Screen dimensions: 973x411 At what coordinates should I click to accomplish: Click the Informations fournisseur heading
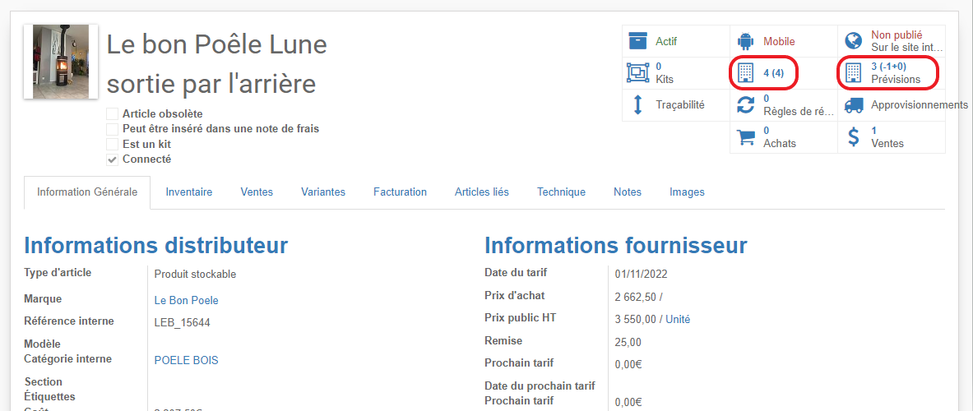coord(615,246)
